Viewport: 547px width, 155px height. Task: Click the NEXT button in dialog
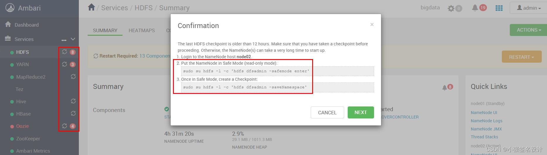pyautogui.click(x=361, y=112)
